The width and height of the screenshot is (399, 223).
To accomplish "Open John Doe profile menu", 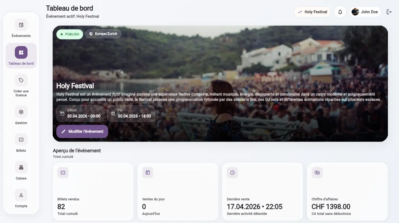I will pos(365,12).
